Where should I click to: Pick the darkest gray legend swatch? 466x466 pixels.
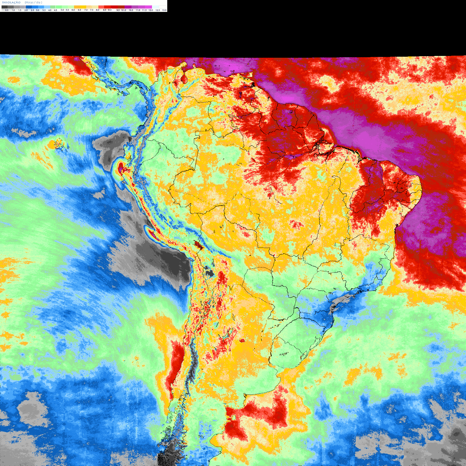[4, 7]
